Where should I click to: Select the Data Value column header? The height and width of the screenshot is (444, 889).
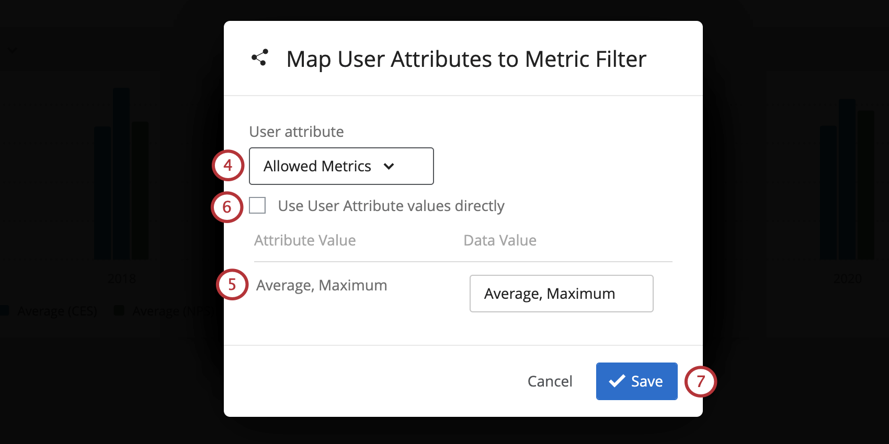coord(499,240)
